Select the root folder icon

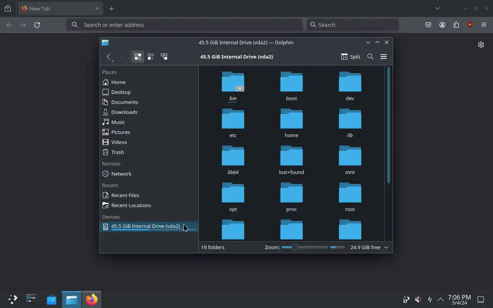click(350, 192)
